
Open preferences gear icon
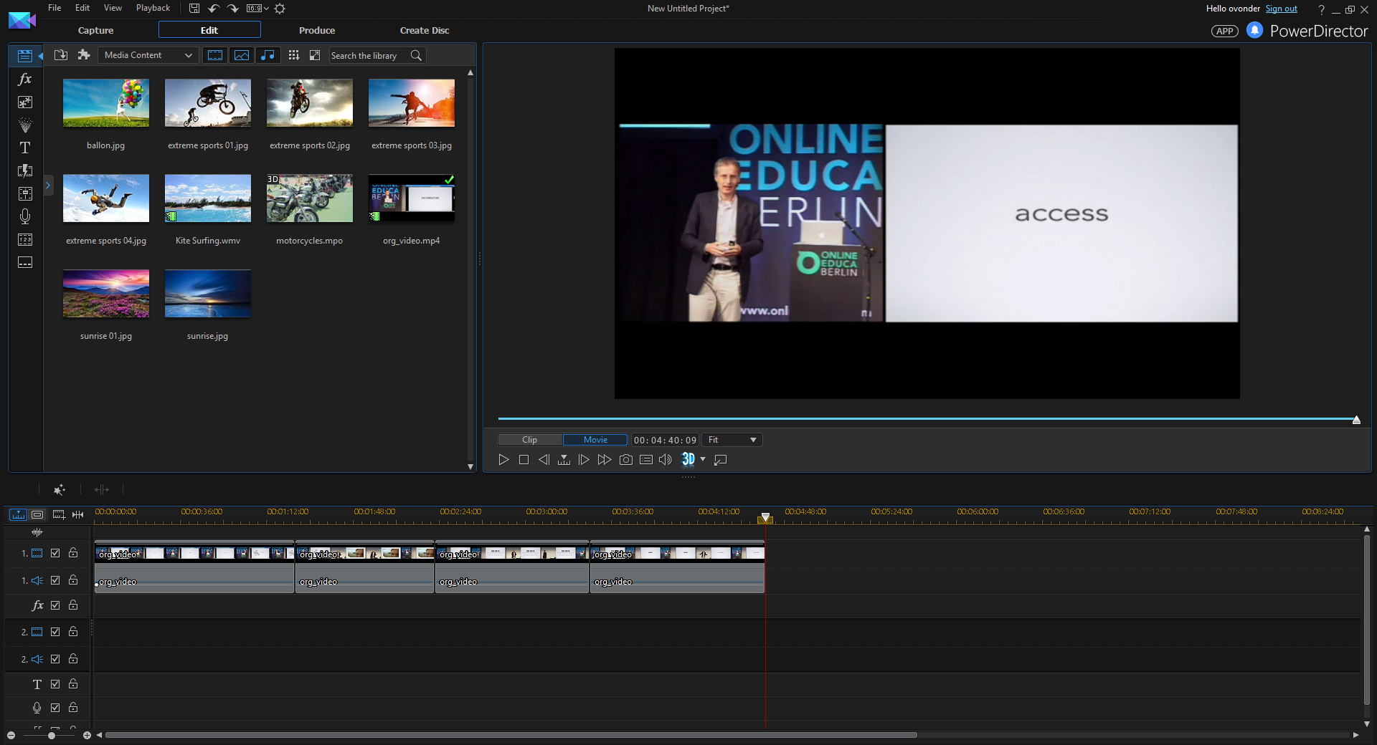[x=280, y=9]
